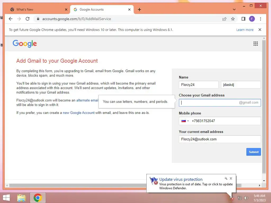Click the address bar URL

(76, 19)
